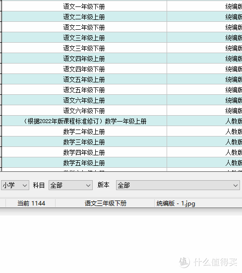Viewport: 242px width, 273px height.
Task: Click 人教版 cell in 数学二年级上册 row
Action: pyautogui.click(x=205, y=132)
